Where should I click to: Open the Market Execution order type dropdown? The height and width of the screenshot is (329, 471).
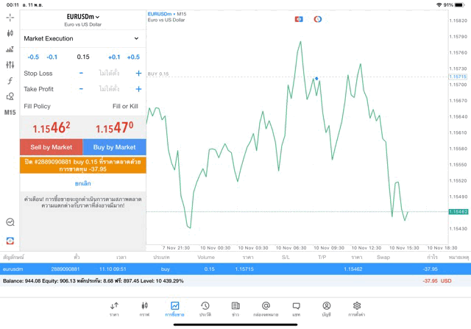82,38
